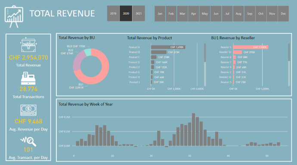Select the 2021 year slicer
297x165 pixels.
[x=139, y=13]
